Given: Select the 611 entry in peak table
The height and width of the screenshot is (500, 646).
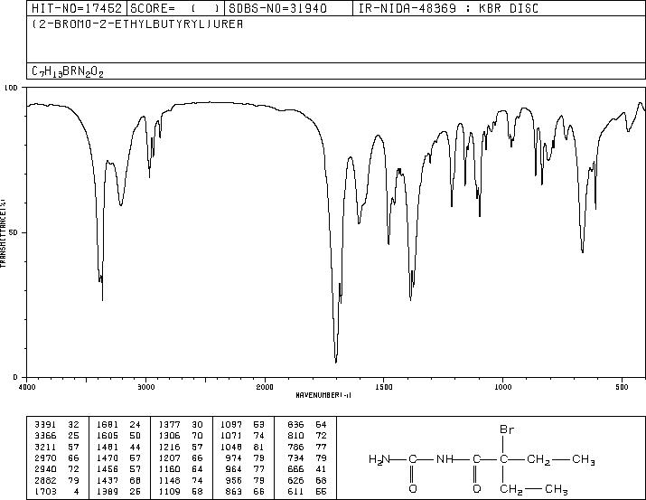Looking at the screenshot, I should (x=306, y=491).
